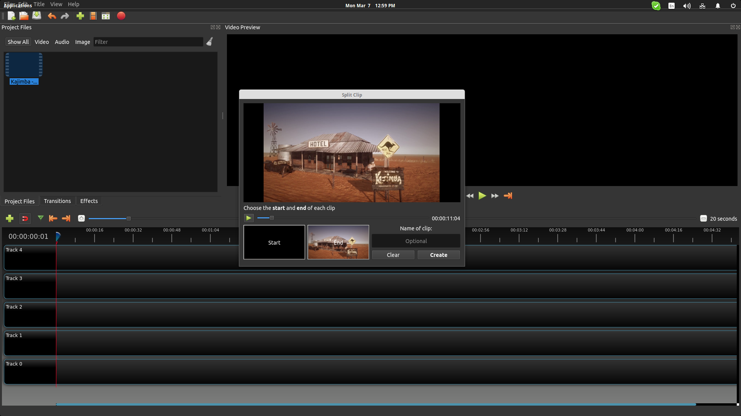Image resolution: width=741 pixels, height=416 pixels.
Task: Add a track with the green plus icon
Action: [10, 218]
